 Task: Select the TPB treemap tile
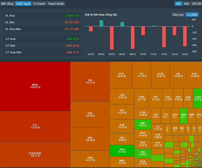point(155,98)
